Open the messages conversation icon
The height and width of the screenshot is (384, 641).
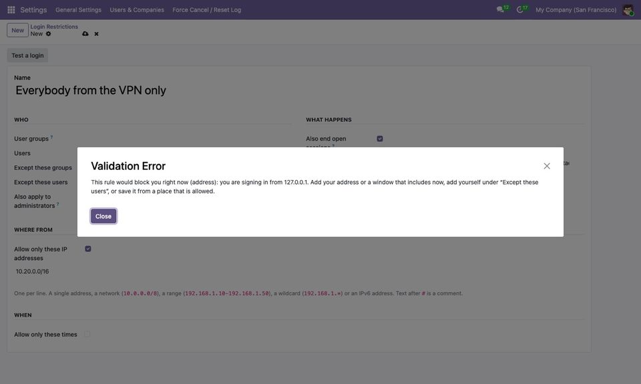coord(500,10)
